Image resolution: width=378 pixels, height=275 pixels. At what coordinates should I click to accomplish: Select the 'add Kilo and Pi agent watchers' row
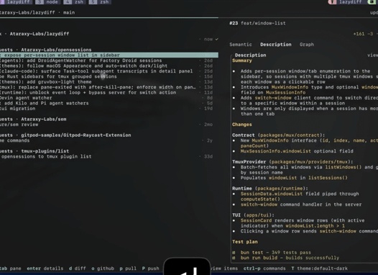click(x=109, y=103)
